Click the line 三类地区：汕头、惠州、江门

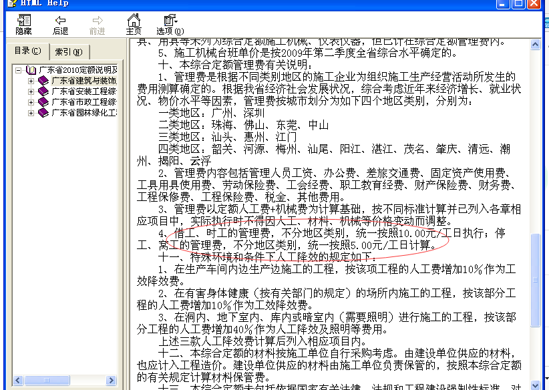(x=227, y=138)
